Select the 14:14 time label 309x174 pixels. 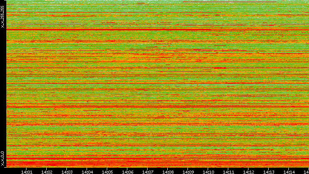click(x=289, y=172)
